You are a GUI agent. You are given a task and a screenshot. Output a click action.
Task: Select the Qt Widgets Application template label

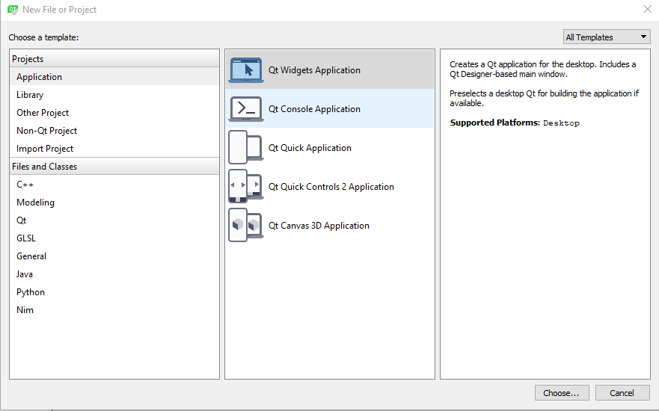coord(314,70)
